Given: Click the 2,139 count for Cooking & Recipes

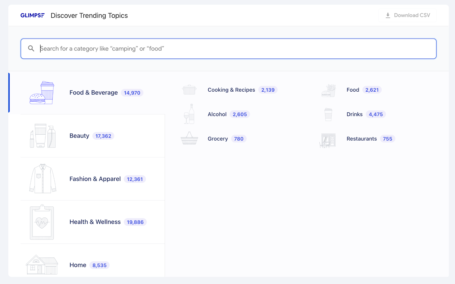Looking at the screenshot, I should [x=268, y=90].
